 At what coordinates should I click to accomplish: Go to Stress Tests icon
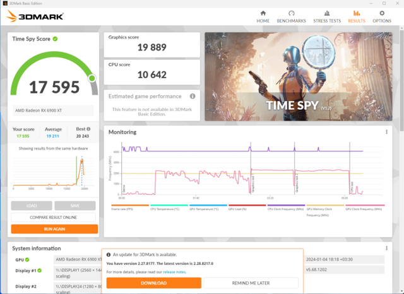click(328, 13)
